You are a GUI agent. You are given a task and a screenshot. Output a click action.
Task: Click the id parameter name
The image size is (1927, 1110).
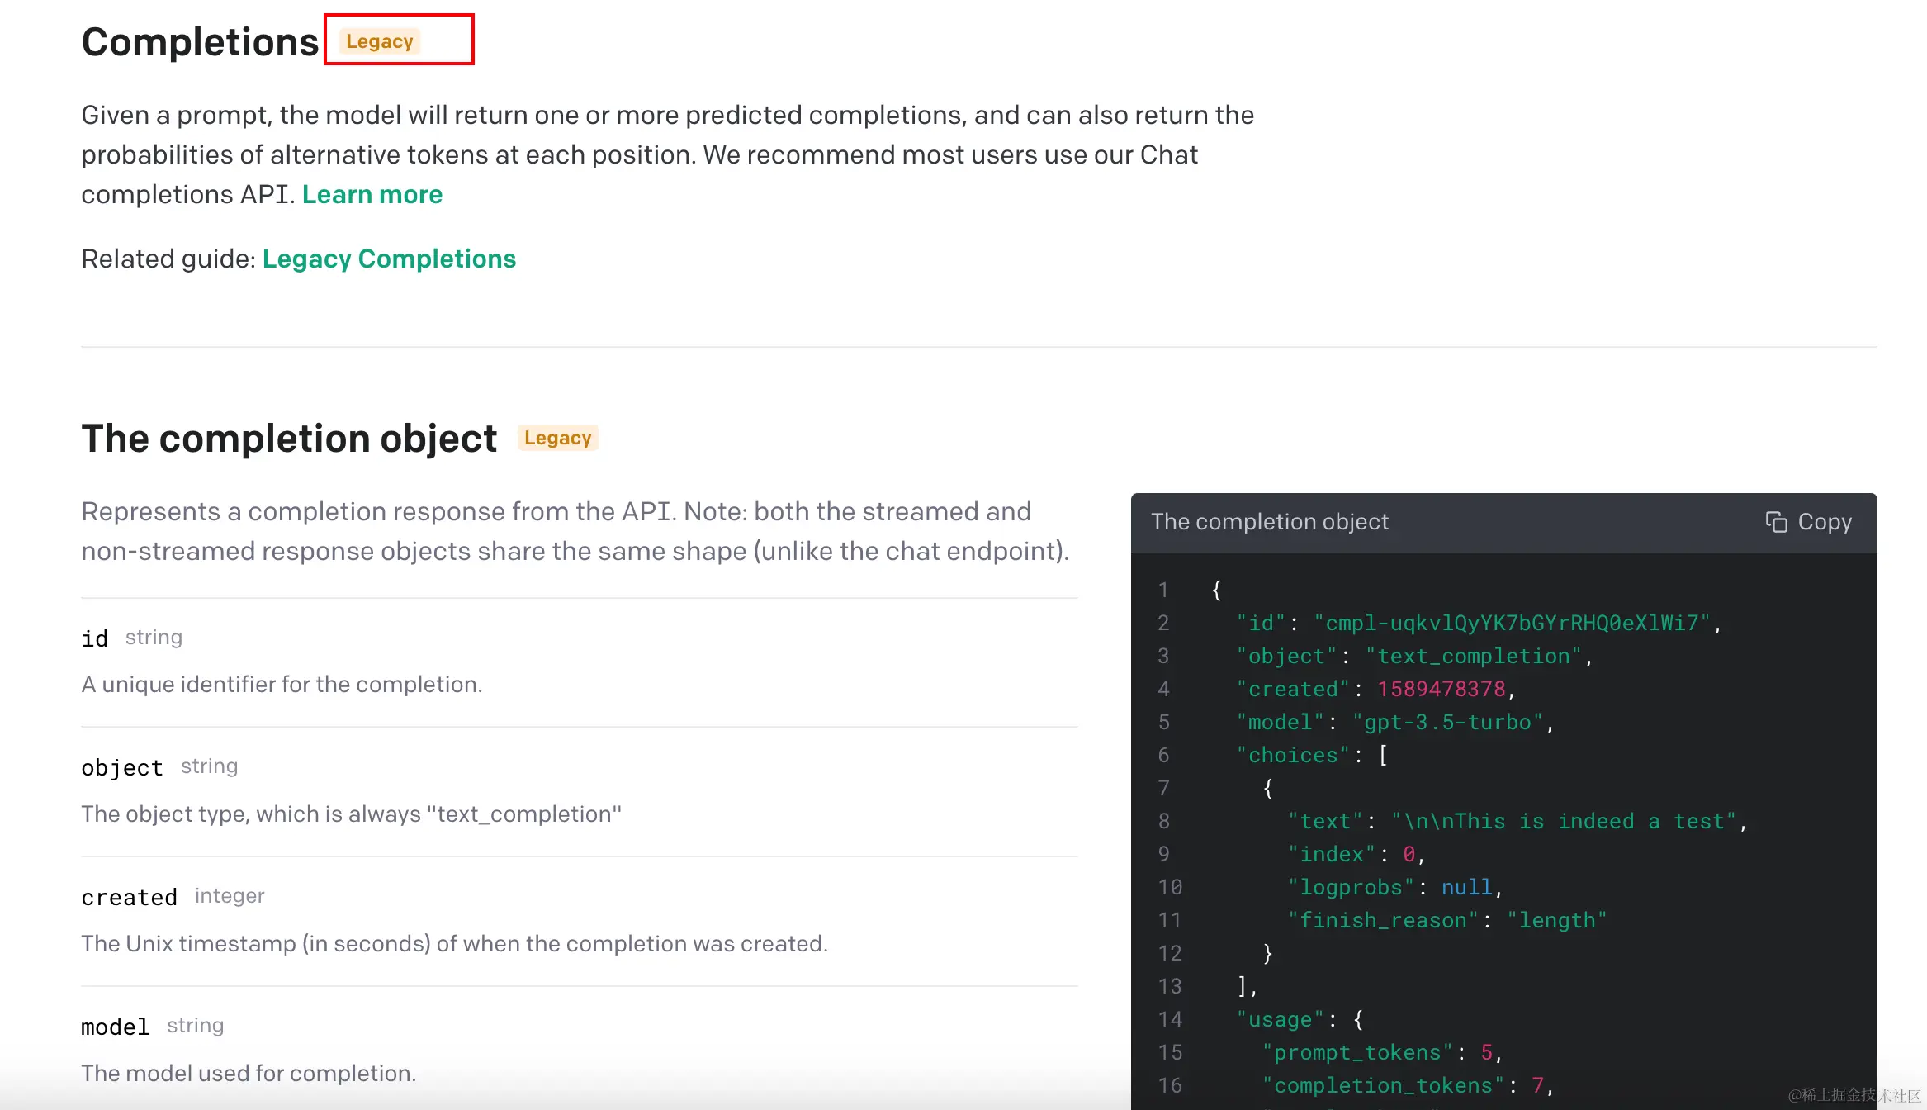94,638
